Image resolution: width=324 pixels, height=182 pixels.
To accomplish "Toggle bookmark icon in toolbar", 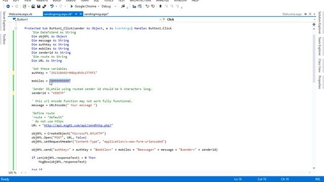I will (x=160, y=7).
